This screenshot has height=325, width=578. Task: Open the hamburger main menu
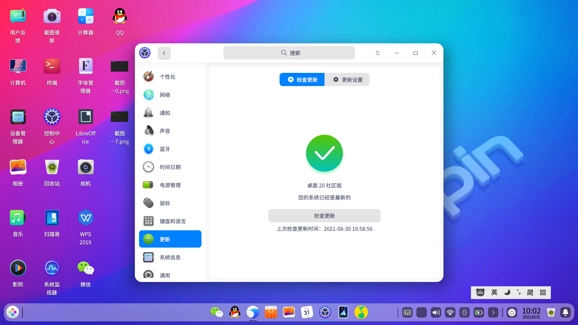pyautogui.click(x=378, y=53)
